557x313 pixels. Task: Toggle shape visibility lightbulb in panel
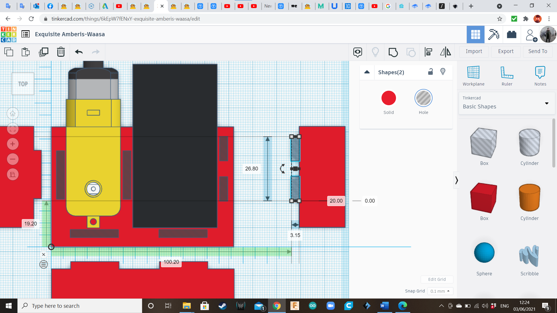(443, 72)
